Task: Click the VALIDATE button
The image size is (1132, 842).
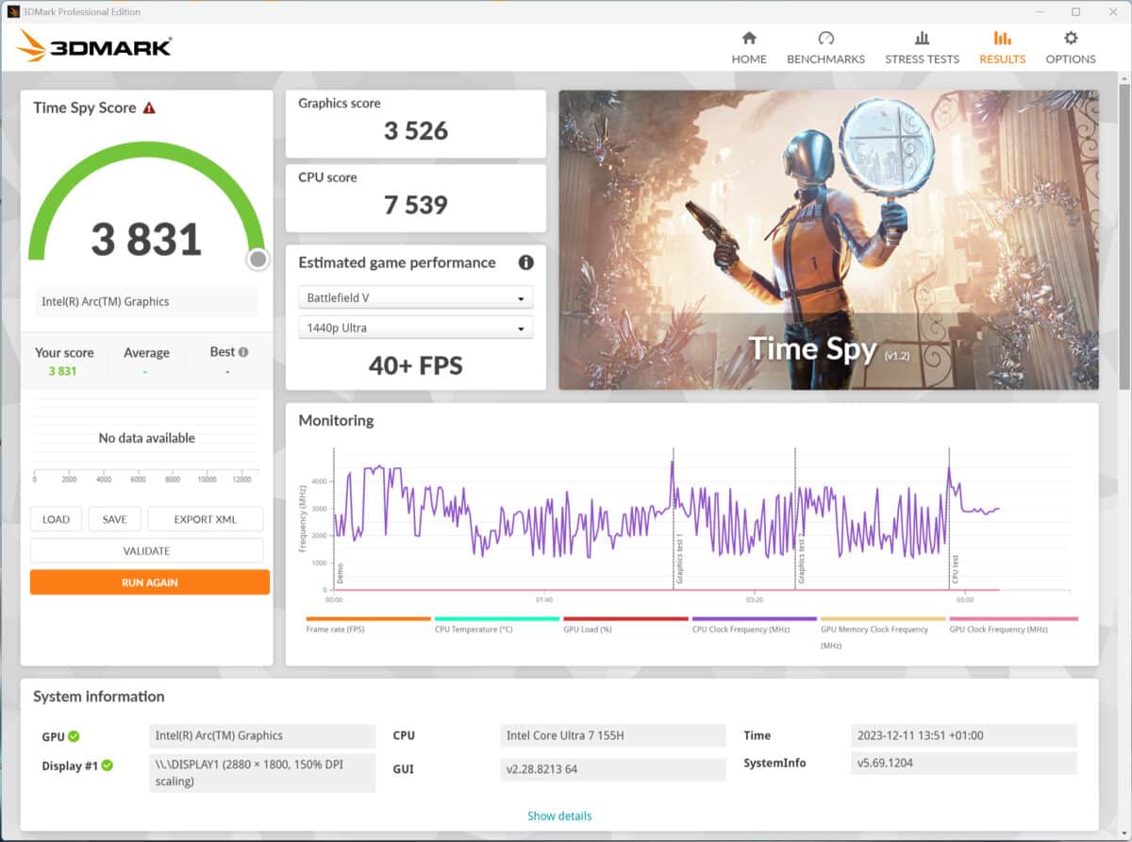Action: 146,550
